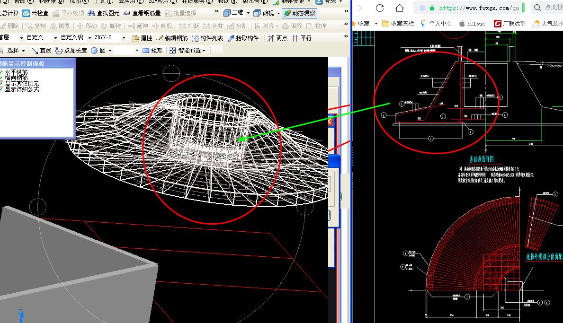Click the browser address bar URL
Viewport: 563px width, 323px height.
click(x=479, y=8)
